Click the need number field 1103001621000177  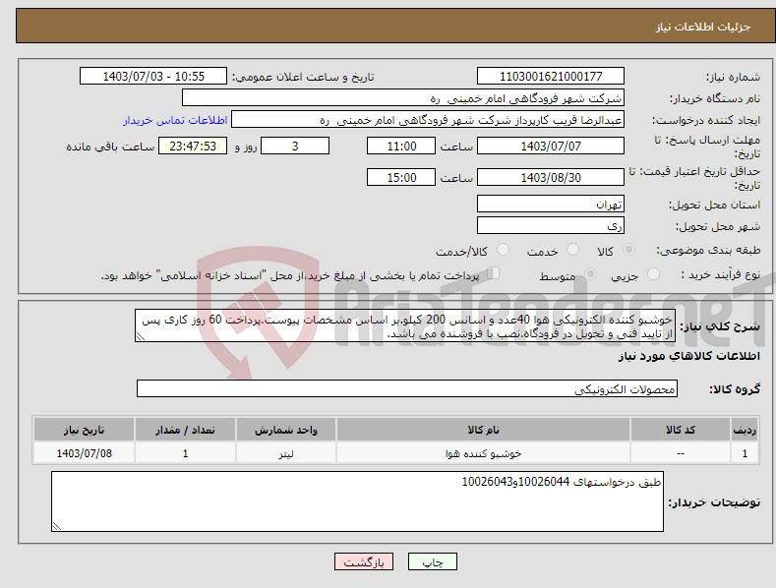(551, 77)
